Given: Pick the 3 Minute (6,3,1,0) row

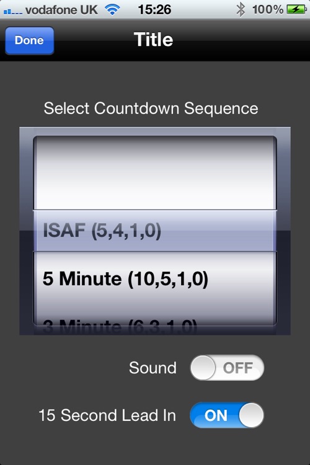Looking at the screenshot, I should [120, 326].
